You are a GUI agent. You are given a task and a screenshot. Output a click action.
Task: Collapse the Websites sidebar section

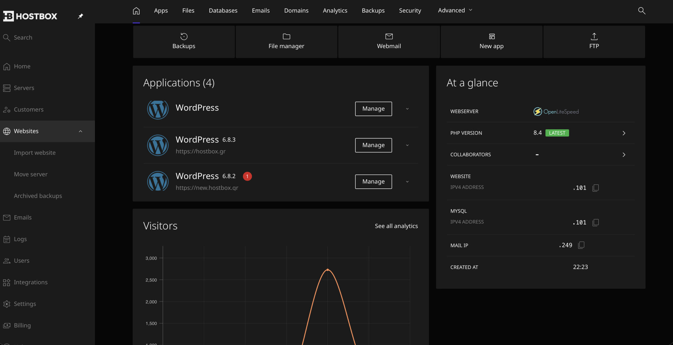[x=80, y=131]
